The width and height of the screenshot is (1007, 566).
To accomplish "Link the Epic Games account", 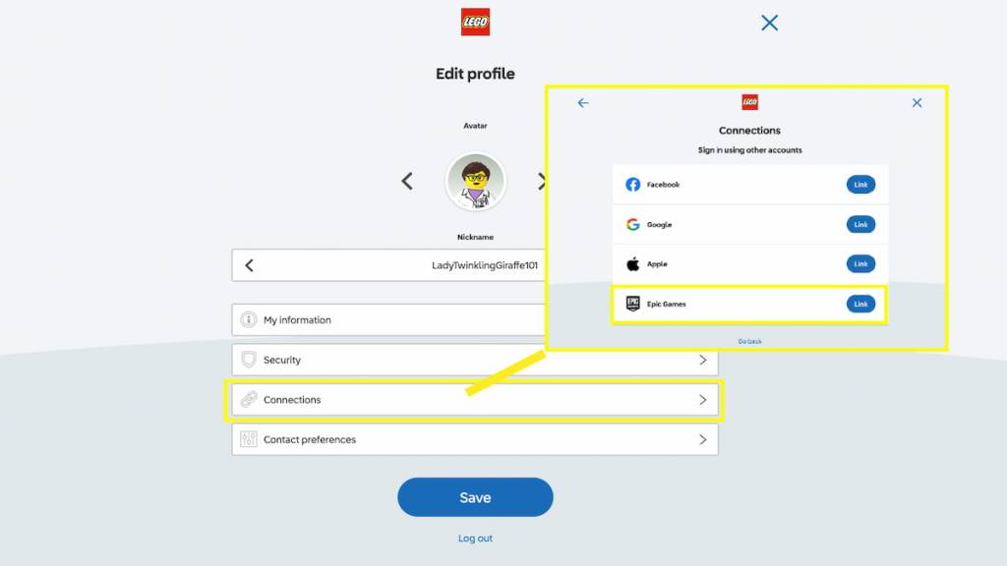I will tap(860, 305).
